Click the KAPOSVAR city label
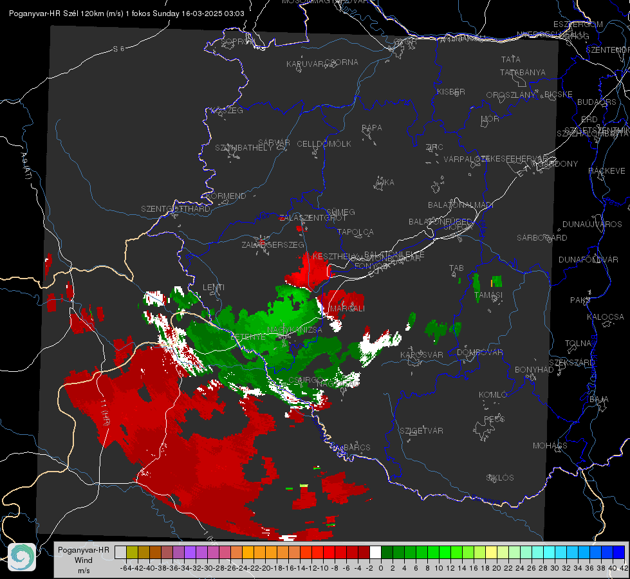Screen dimensions: 630x579 click(422, 355)
